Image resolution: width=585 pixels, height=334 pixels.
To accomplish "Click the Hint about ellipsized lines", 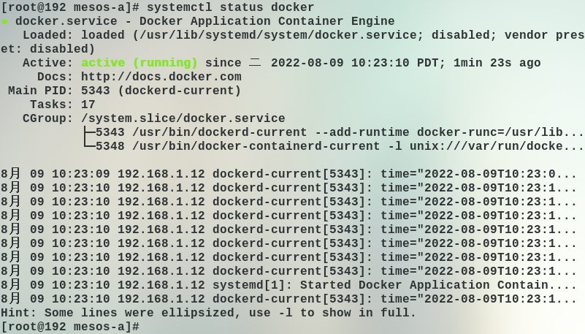I will 208,313.
